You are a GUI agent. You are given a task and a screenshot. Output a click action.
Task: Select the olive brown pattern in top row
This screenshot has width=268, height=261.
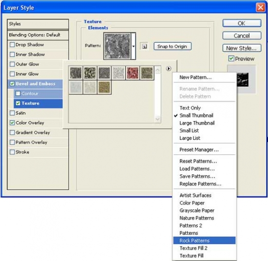pyautogui.click(x=147, y=73)
